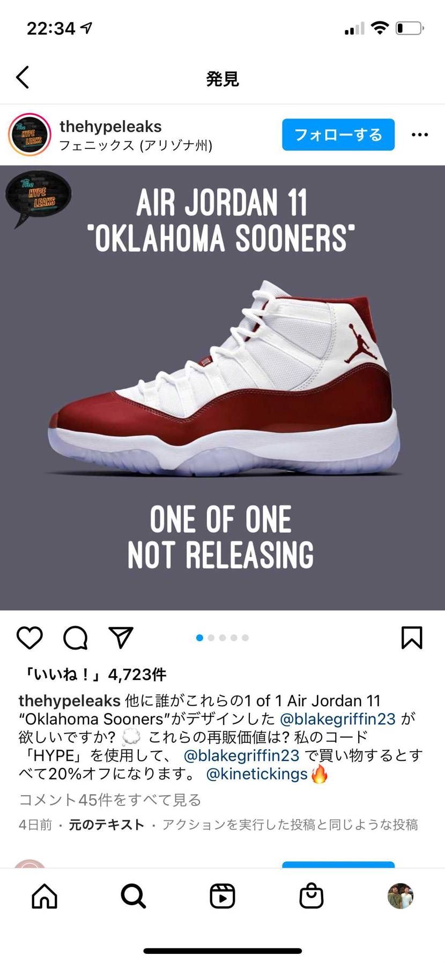Go to the Home tab
This screenshot has height=963, width=445.
point(44,896)
